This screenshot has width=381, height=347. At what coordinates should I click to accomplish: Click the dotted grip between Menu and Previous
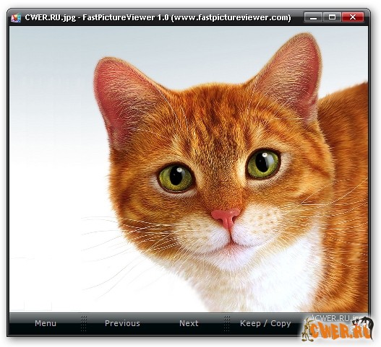pyautogui.click(x=84, y=323)
